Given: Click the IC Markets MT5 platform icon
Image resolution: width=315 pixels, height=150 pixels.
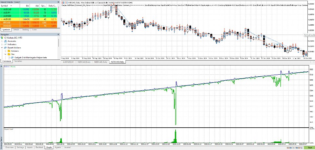Looking at the screenshot, I should 2,37.
